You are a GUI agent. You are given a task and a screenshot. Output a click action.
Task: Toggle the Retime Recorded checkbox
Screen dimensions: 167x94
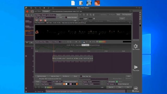pos(66,17)
